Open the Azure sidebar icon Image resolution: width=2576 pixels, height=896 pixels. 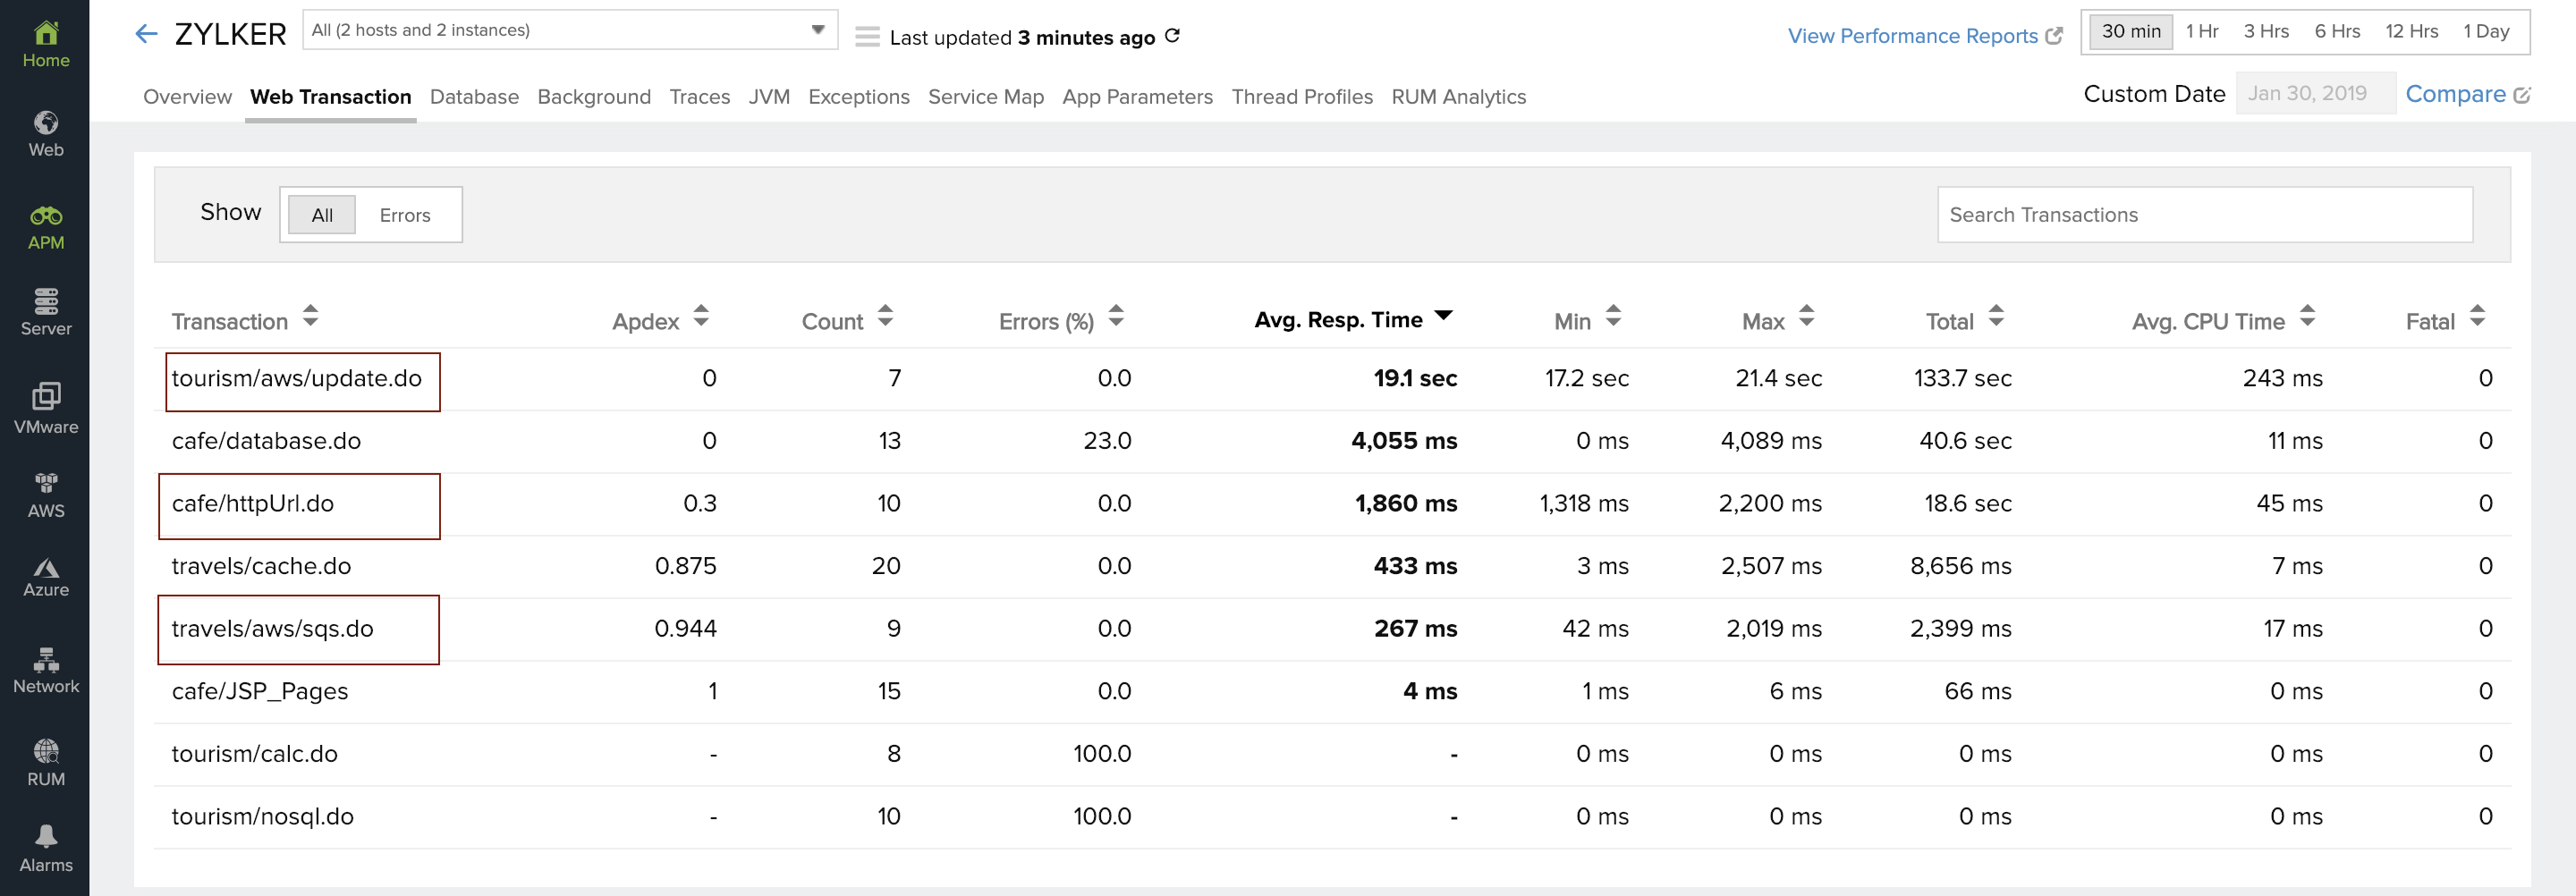tap(46, 577)
